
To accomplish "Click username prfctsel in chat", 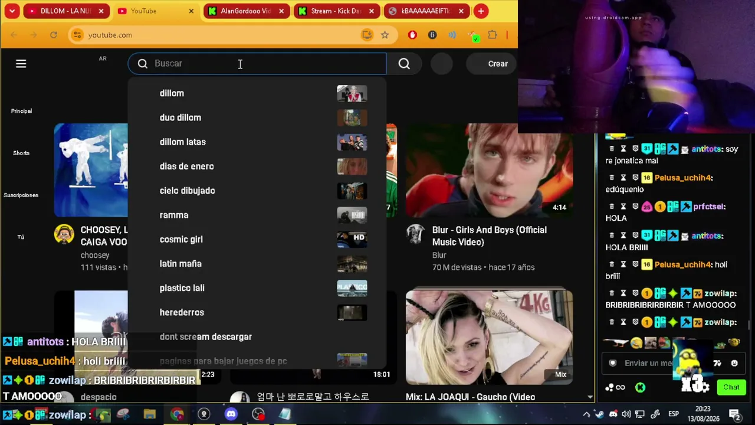I will tap(710, 207).
